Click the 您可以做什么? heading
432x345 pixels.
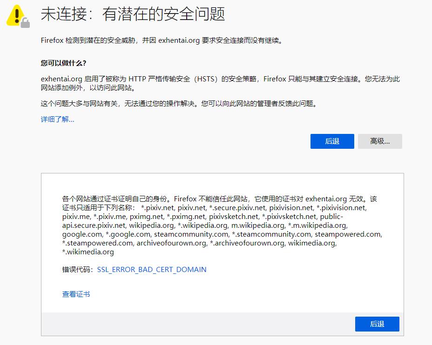coord(63,63)
